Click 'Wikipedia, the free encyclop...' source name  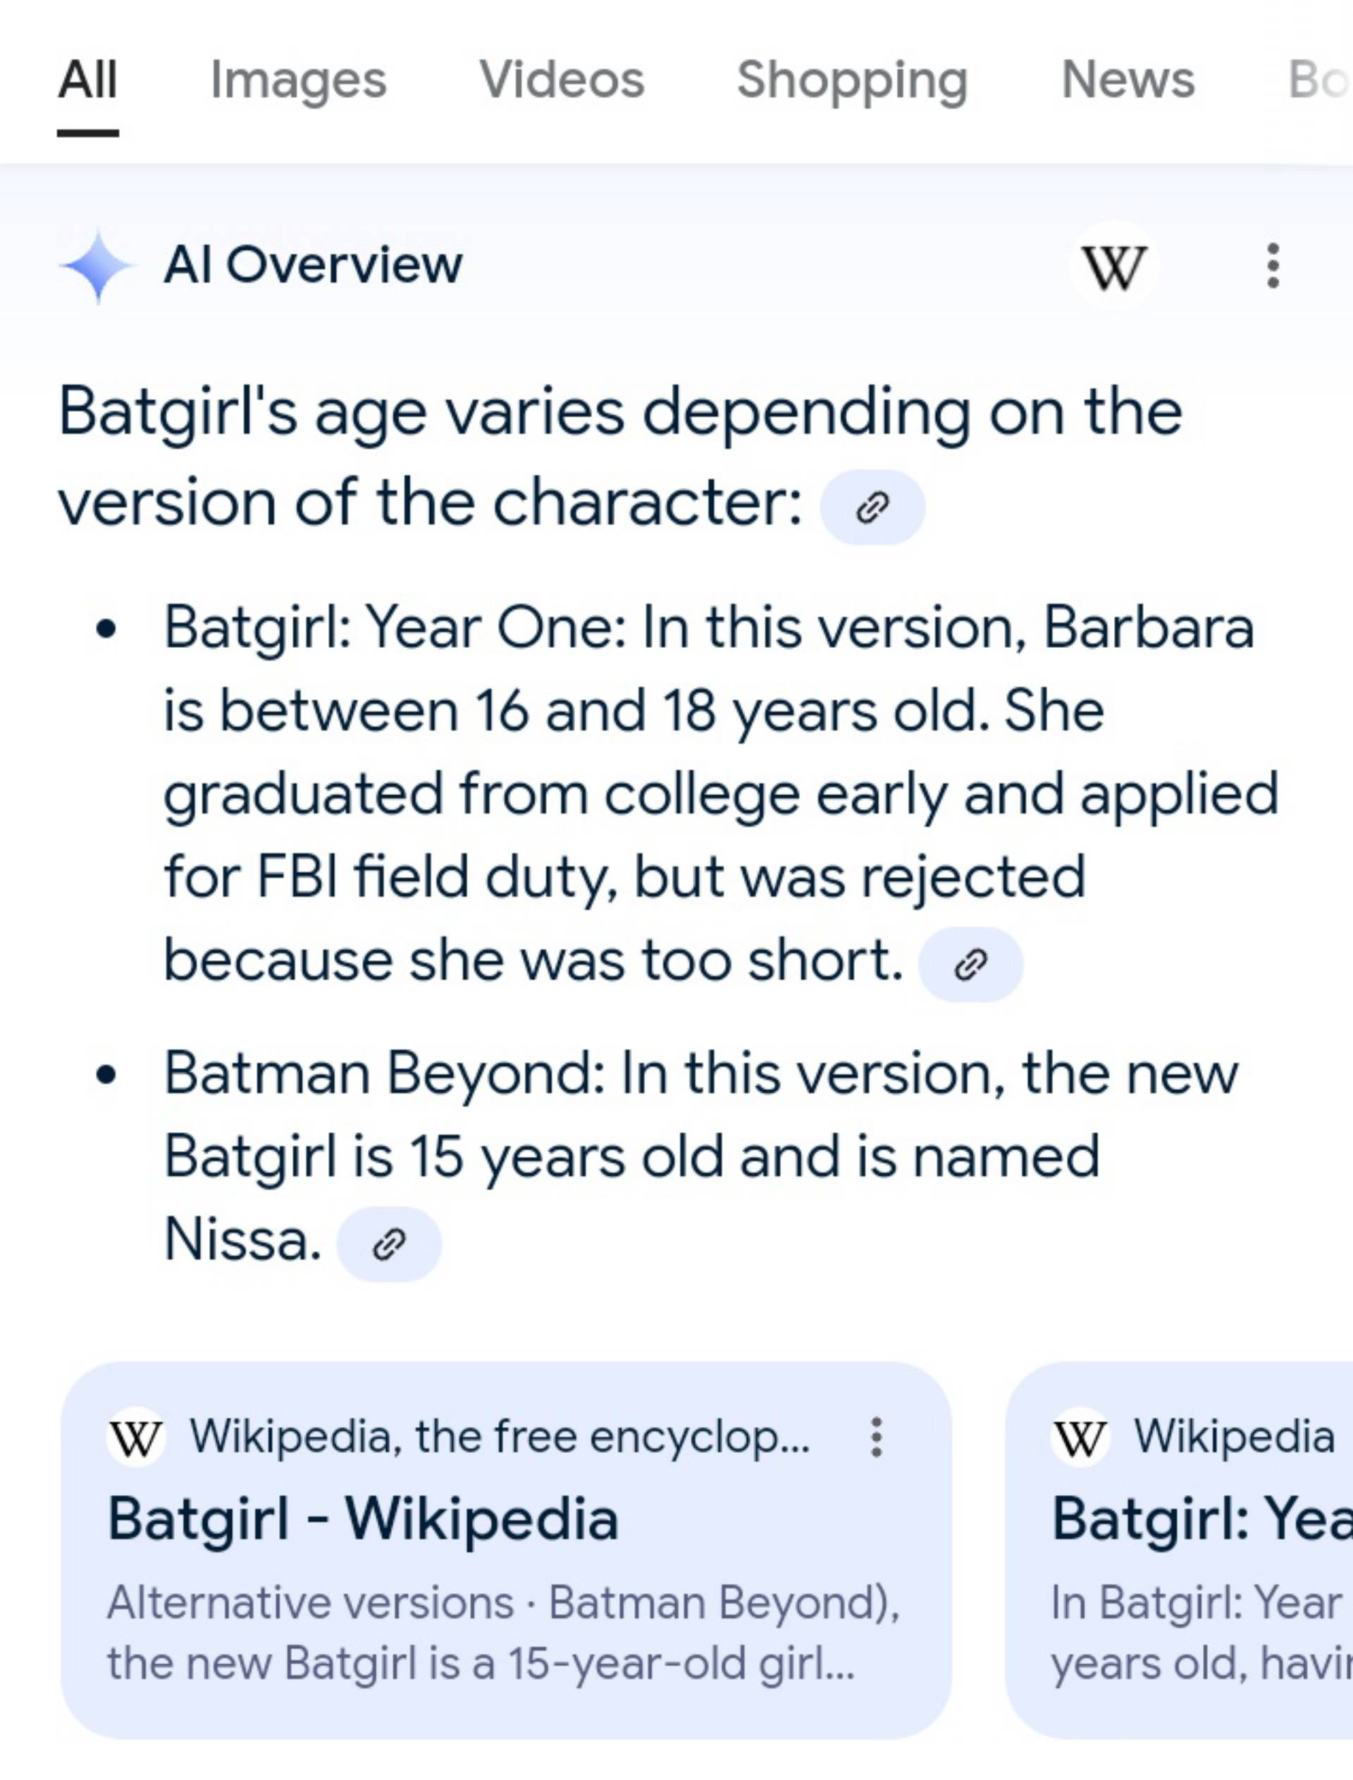[x=500, y=1437]
